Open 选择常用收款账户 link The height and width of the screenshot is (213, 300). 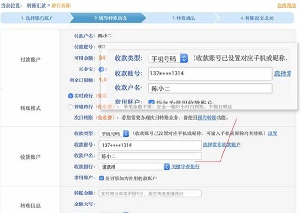click(222, 145)
